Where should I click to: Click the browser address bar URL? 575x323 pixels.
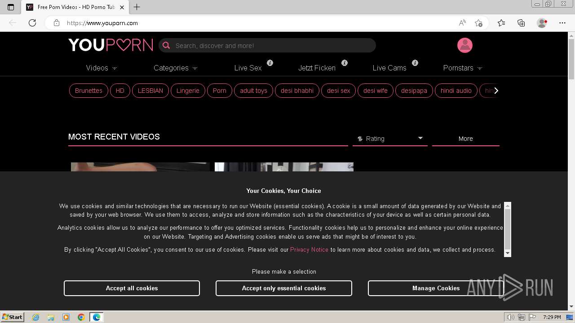click(102, 23)
